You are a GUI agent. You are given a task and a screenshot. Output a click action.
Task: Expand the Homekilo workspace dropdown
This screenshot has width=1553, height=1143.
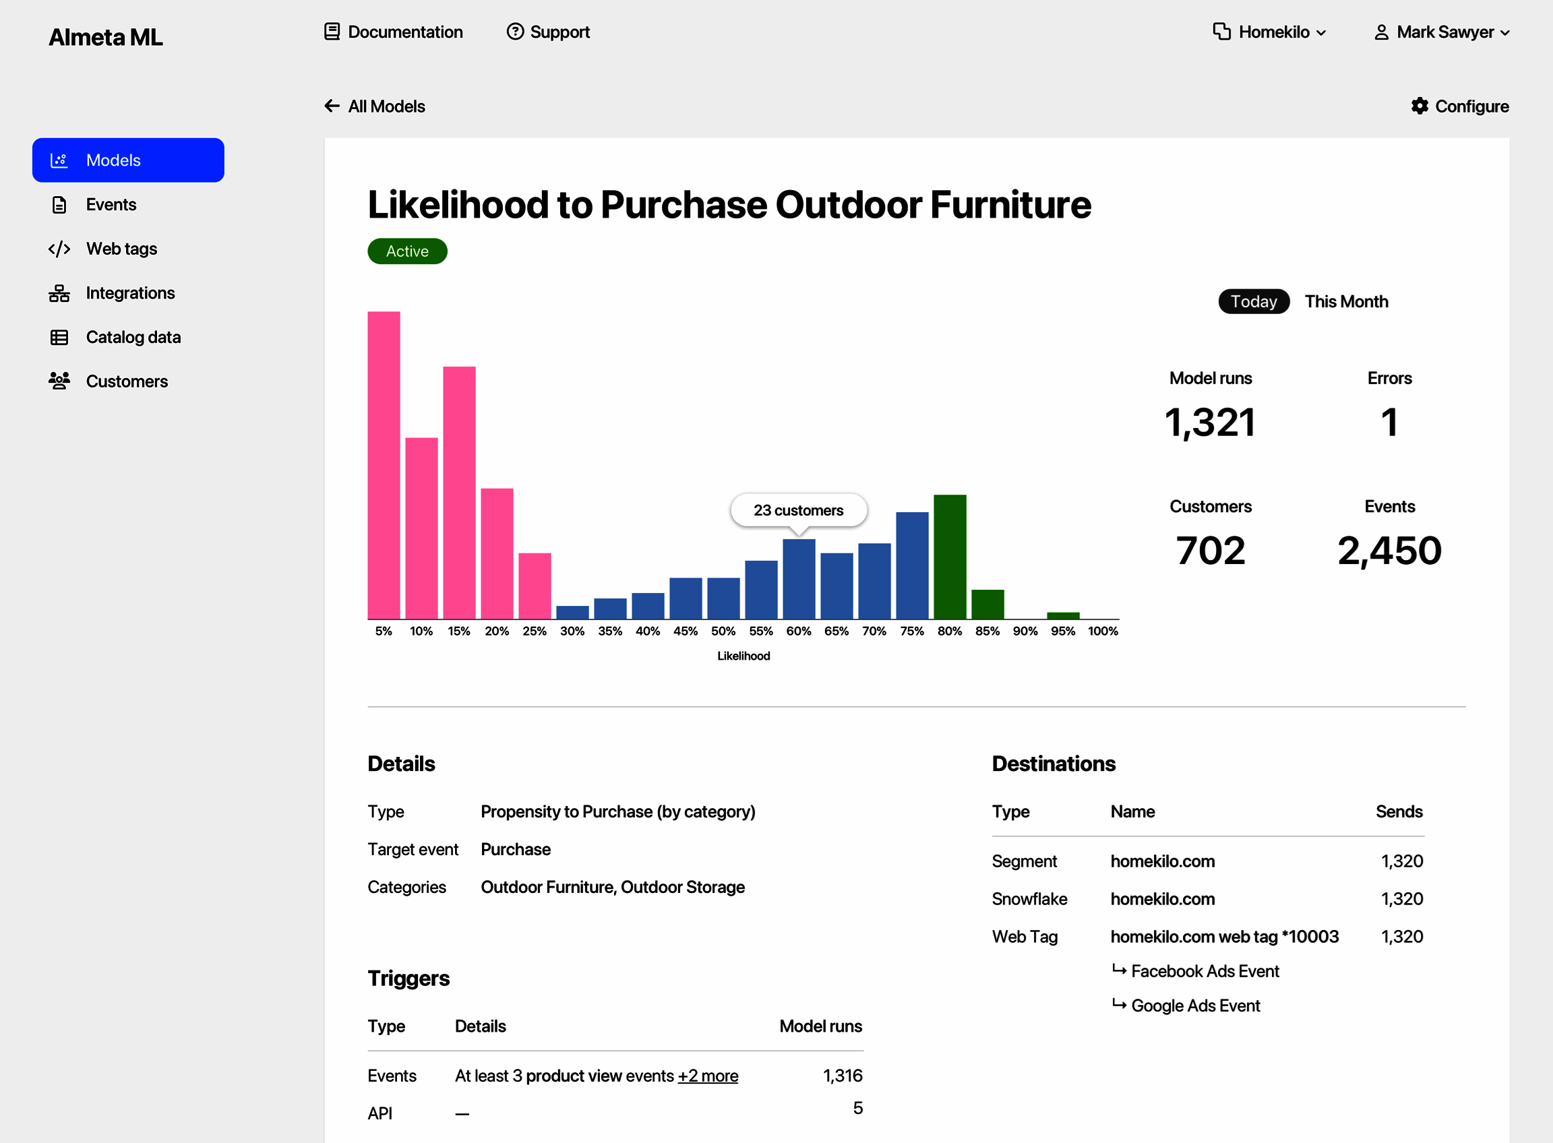point(1270,32)
